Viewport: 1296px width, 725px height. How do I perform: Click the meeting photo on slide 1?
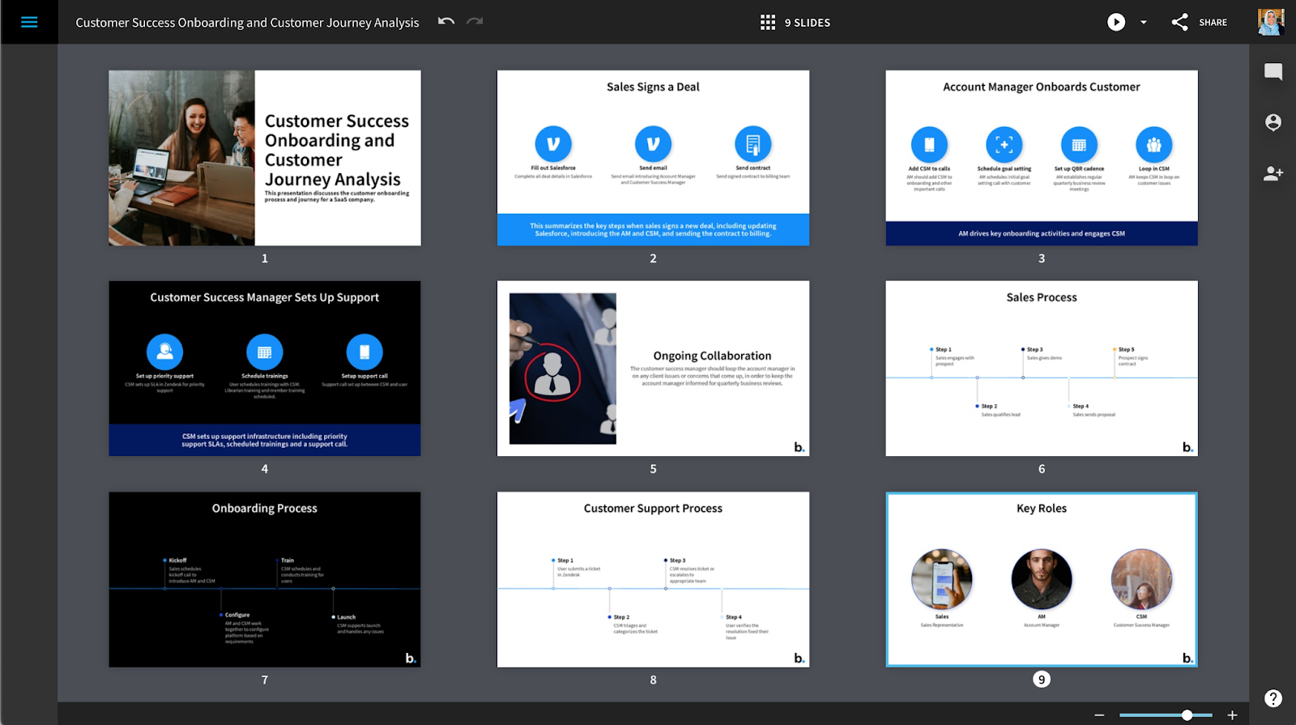[182, 158]
